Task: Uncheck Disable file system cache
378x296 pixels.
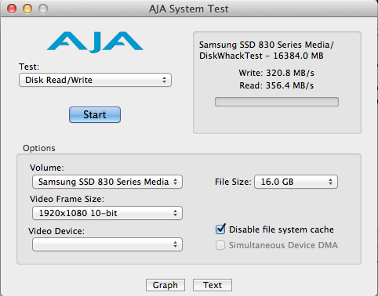Action: [x=220, y=229]
